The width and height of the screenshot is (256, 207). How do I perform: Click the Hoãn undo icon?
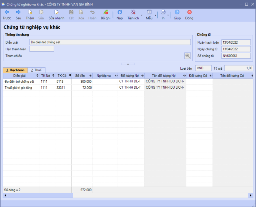click(x=92, y=15)
